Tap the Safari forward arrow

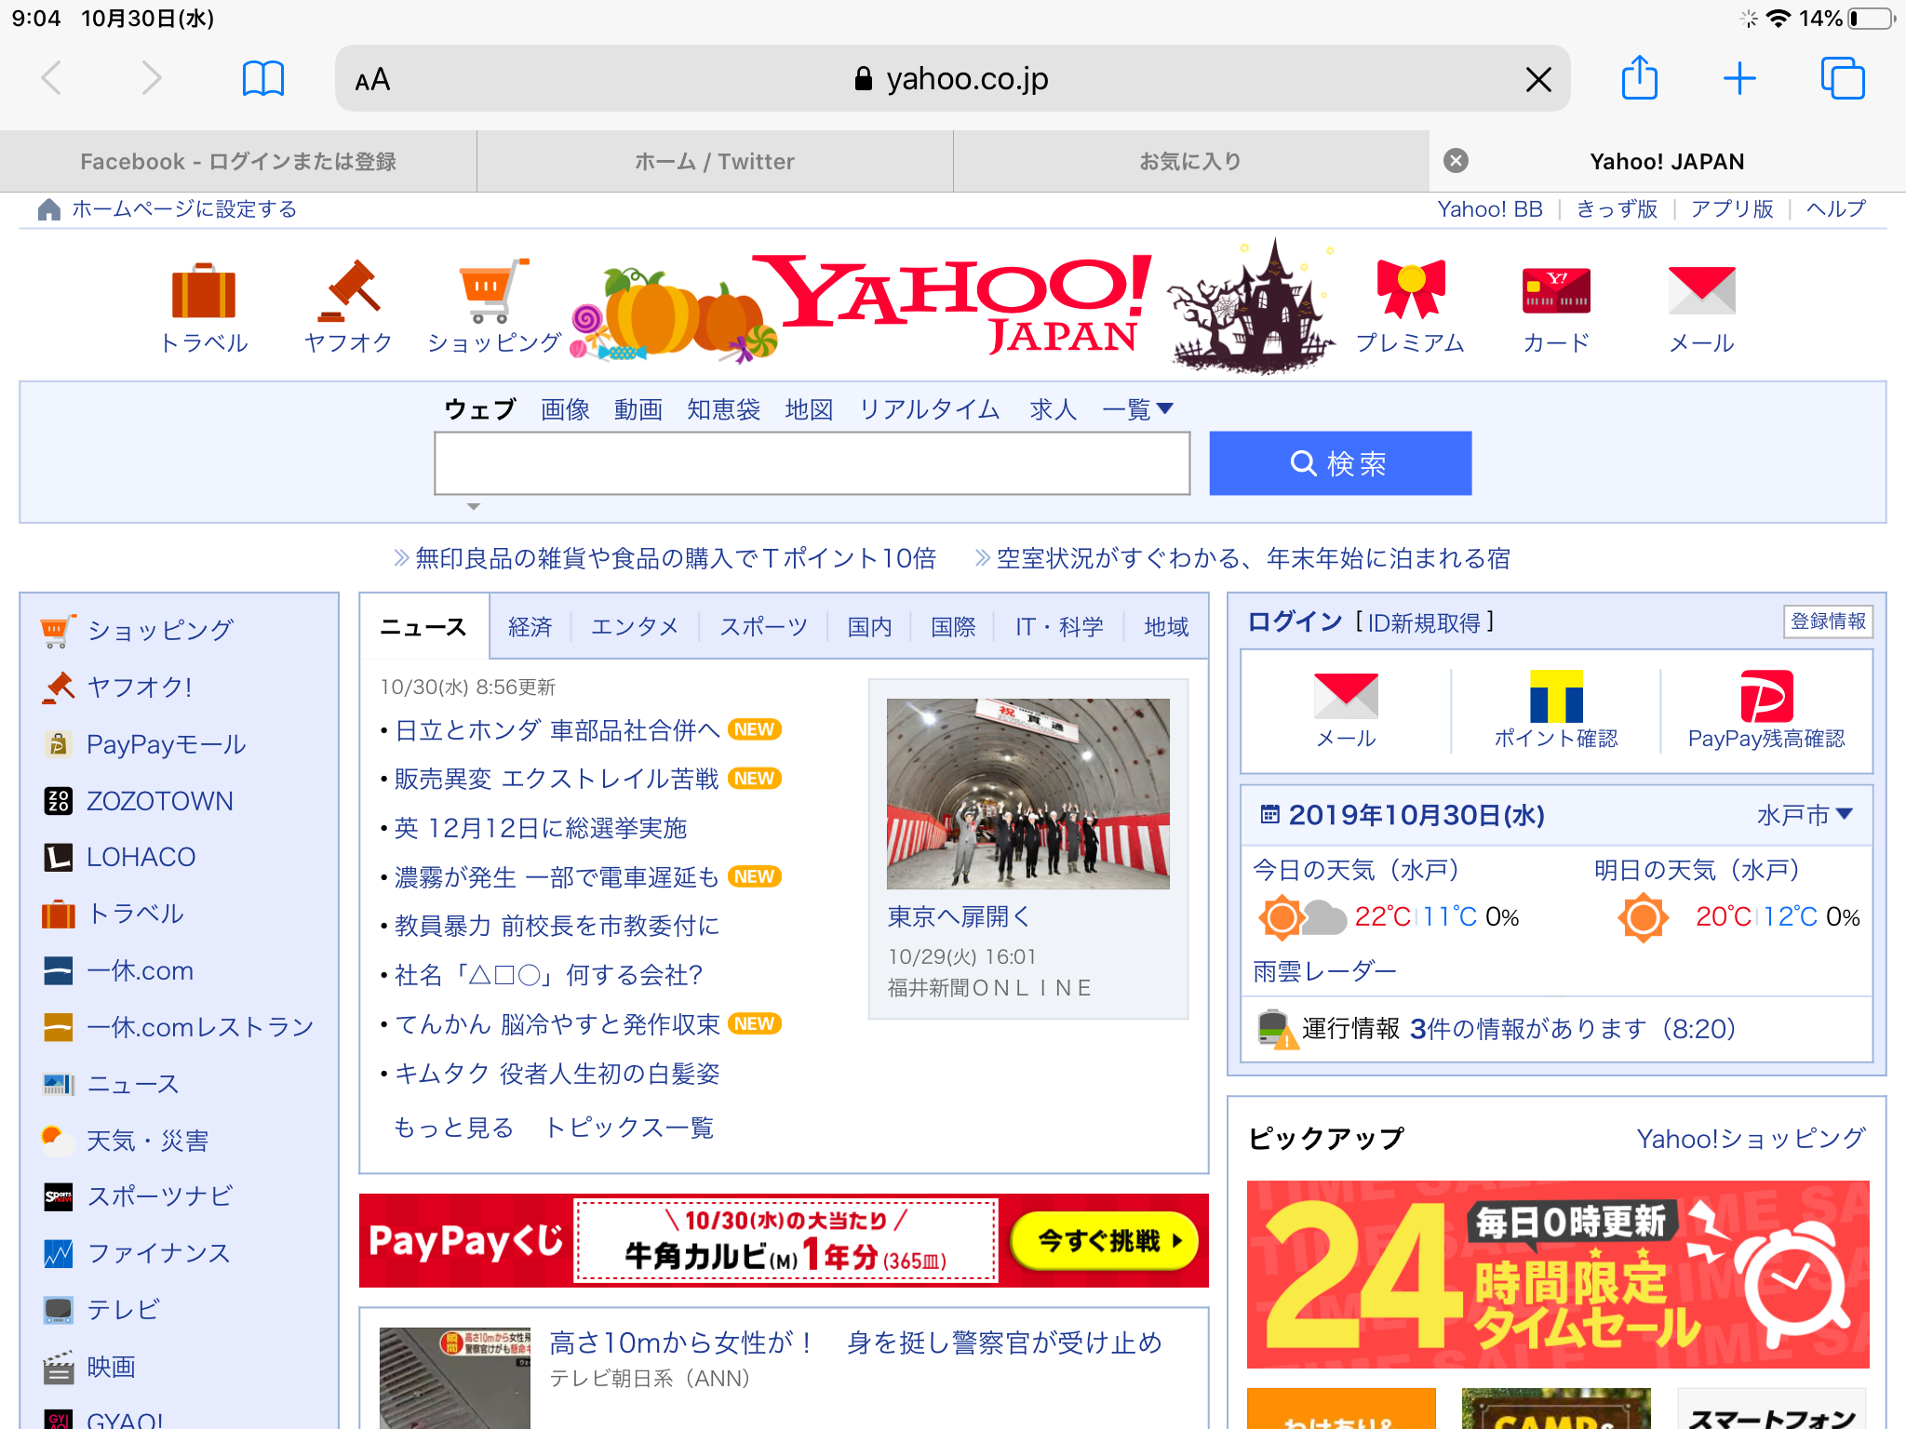click(x=151, y=79)
